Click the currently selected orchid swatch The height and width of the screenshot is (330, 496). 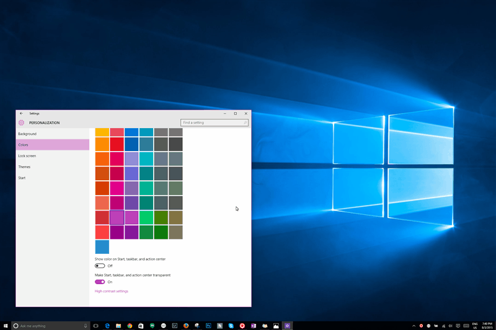117,217
